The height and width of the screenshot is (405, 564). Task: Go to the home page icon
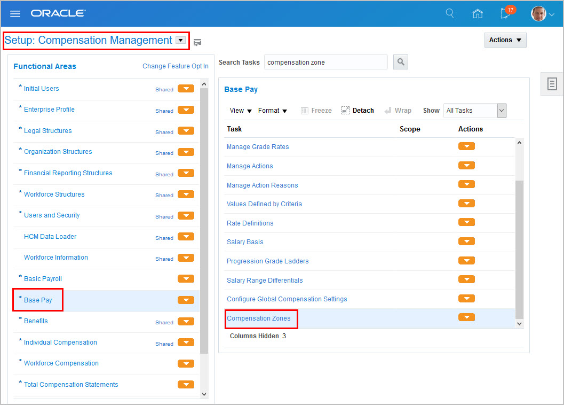(x=478, y=14)
